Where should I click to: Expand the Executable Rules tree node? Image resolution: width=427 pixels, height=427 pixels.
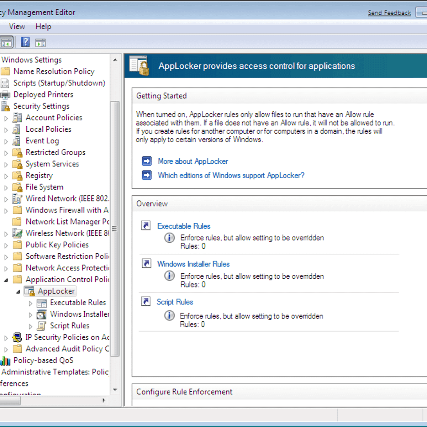[x=30, y=304]
